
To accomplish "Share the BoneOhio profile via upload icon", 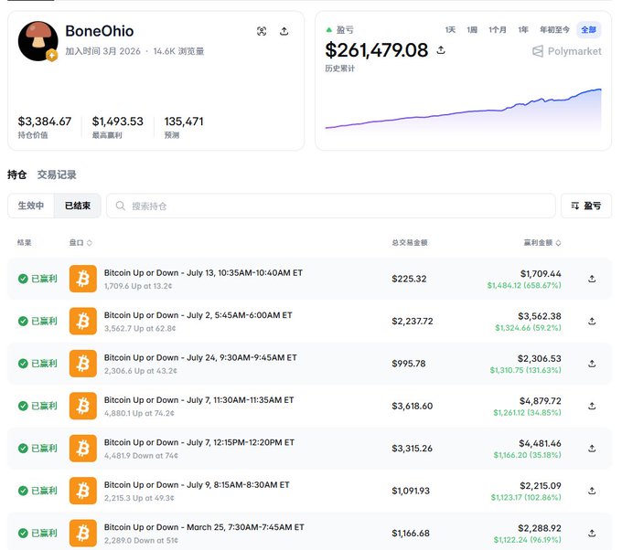I will (284, 31).
